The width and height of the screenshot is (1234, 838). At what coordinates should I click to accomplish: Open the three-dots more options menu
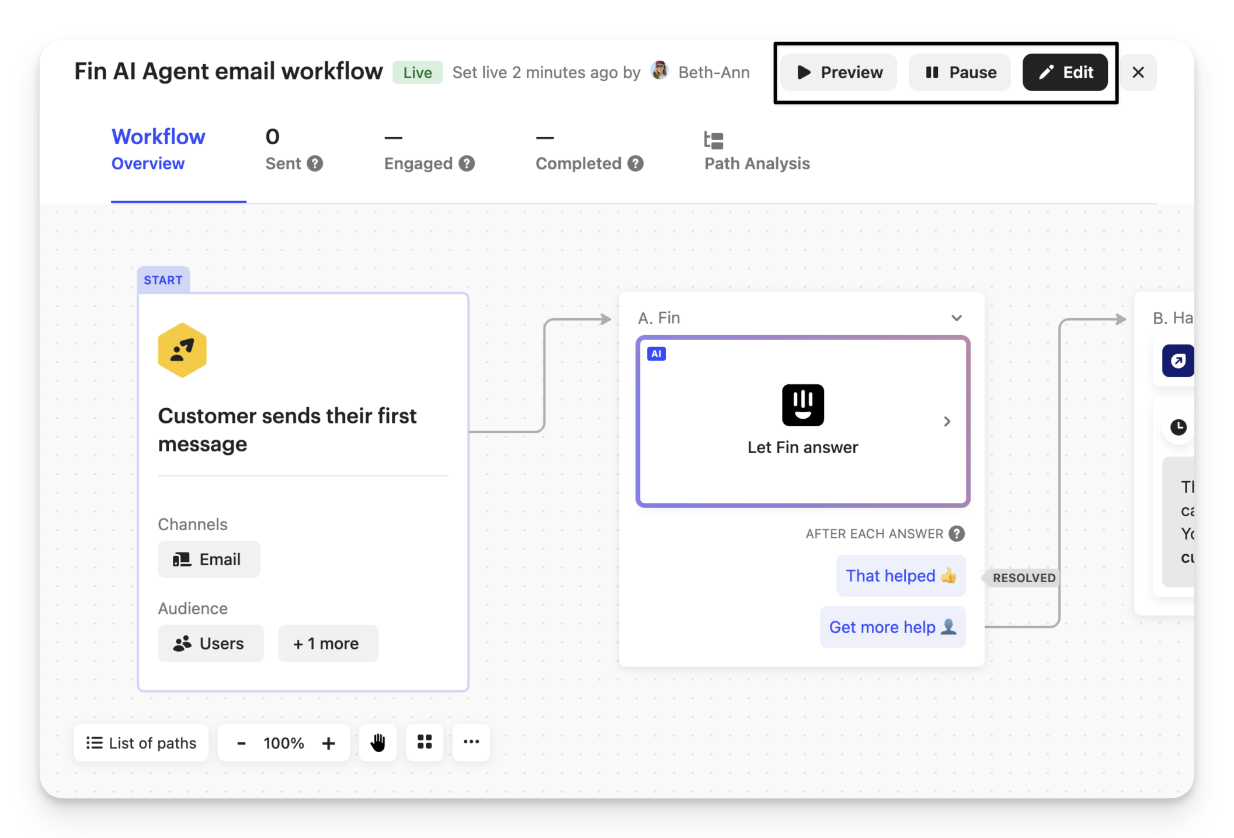pos(471,743)
